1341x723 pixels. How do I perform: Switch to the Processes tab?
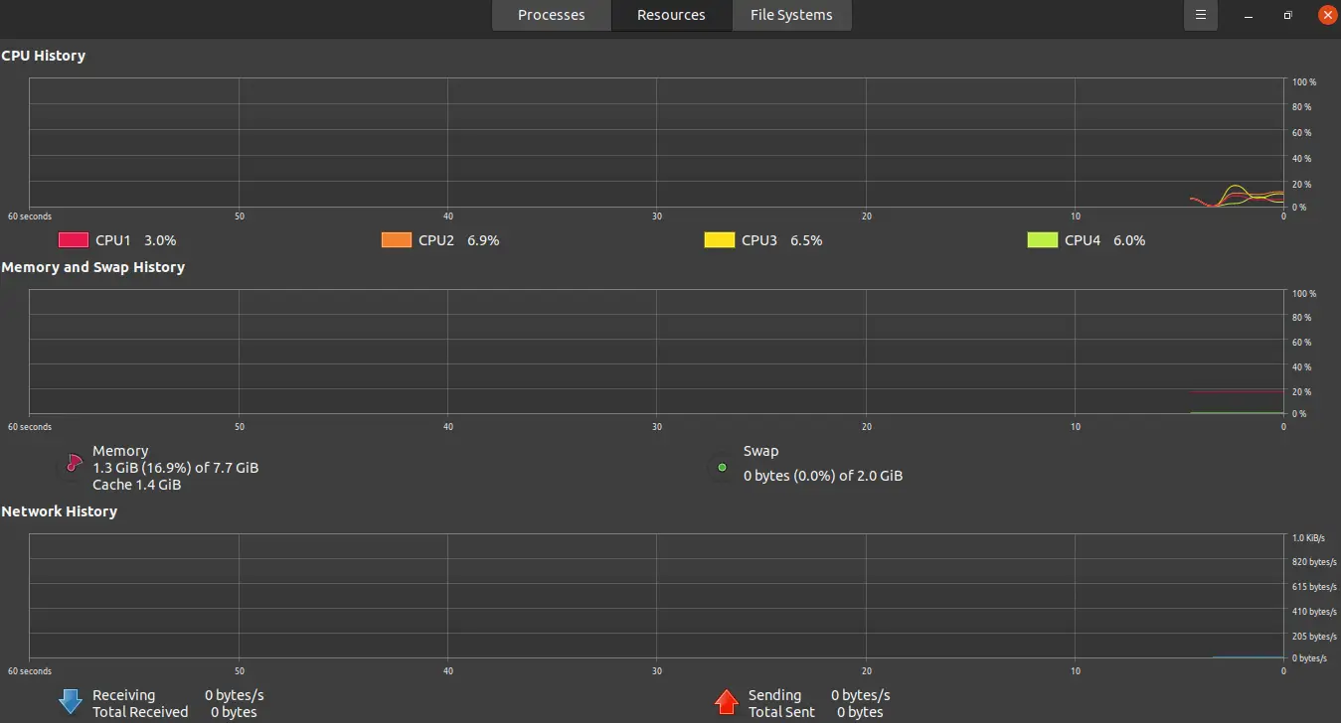click(552, 15)
